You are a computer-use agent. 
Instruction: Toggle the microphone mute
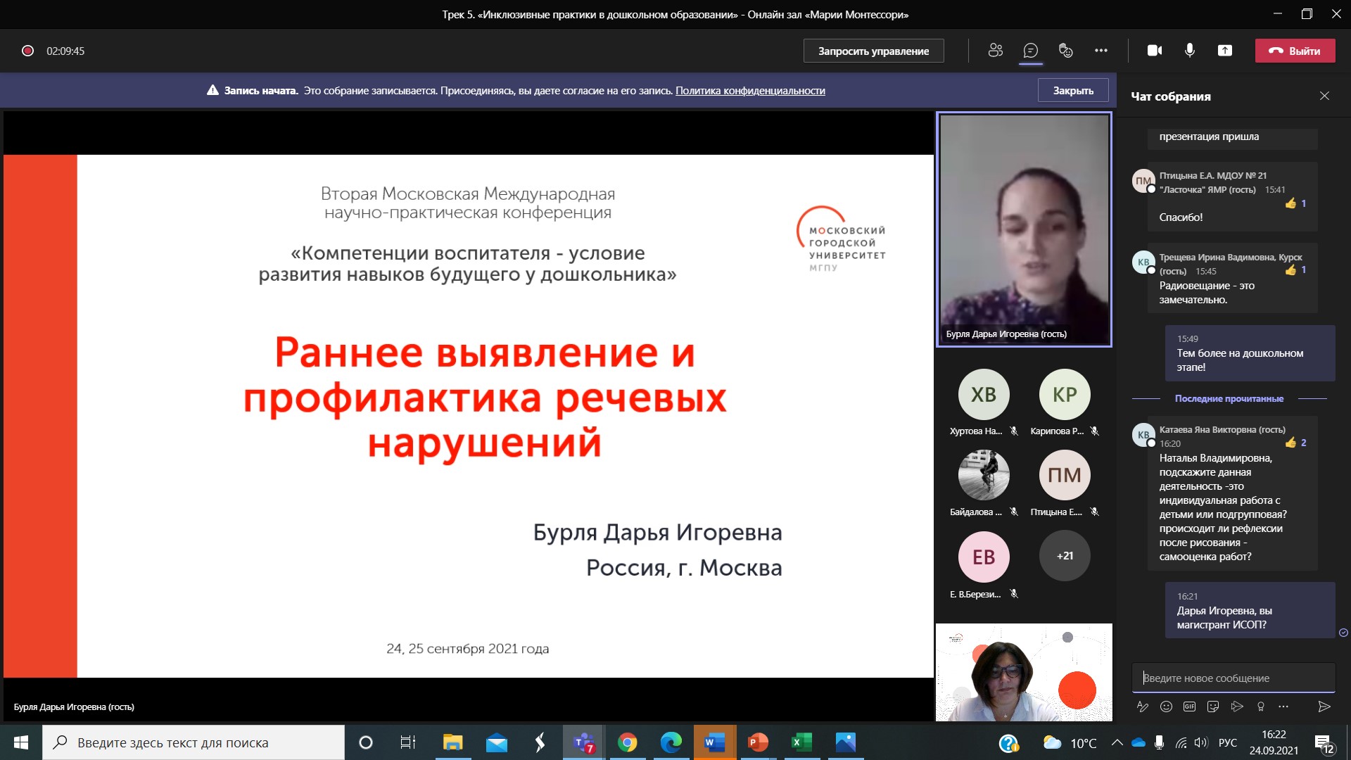point(1190,51)
